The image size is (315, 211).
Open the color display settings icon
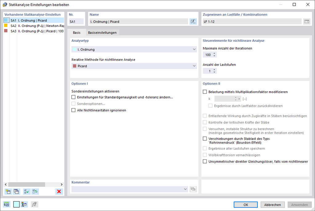(x=25, y=205)
